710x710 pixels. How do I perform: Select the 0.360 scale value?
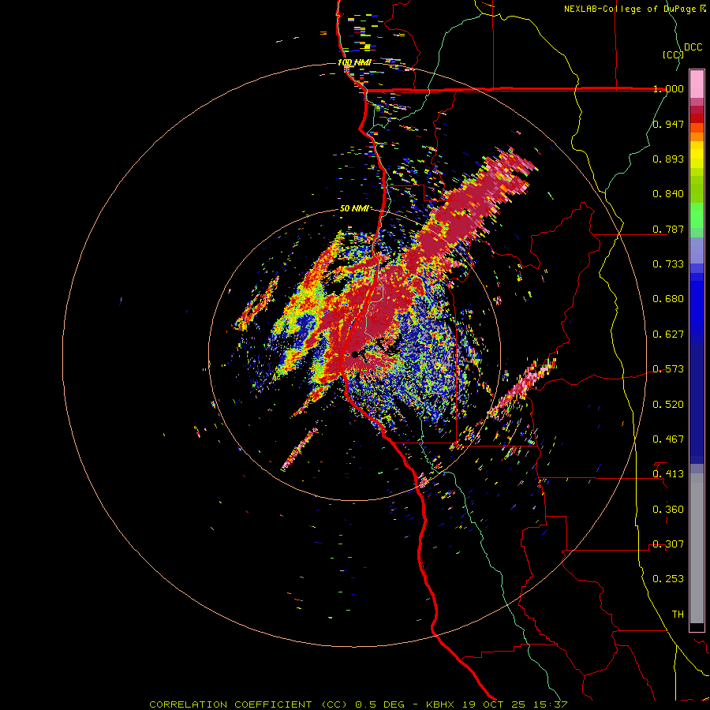click(x=668, y=510)
